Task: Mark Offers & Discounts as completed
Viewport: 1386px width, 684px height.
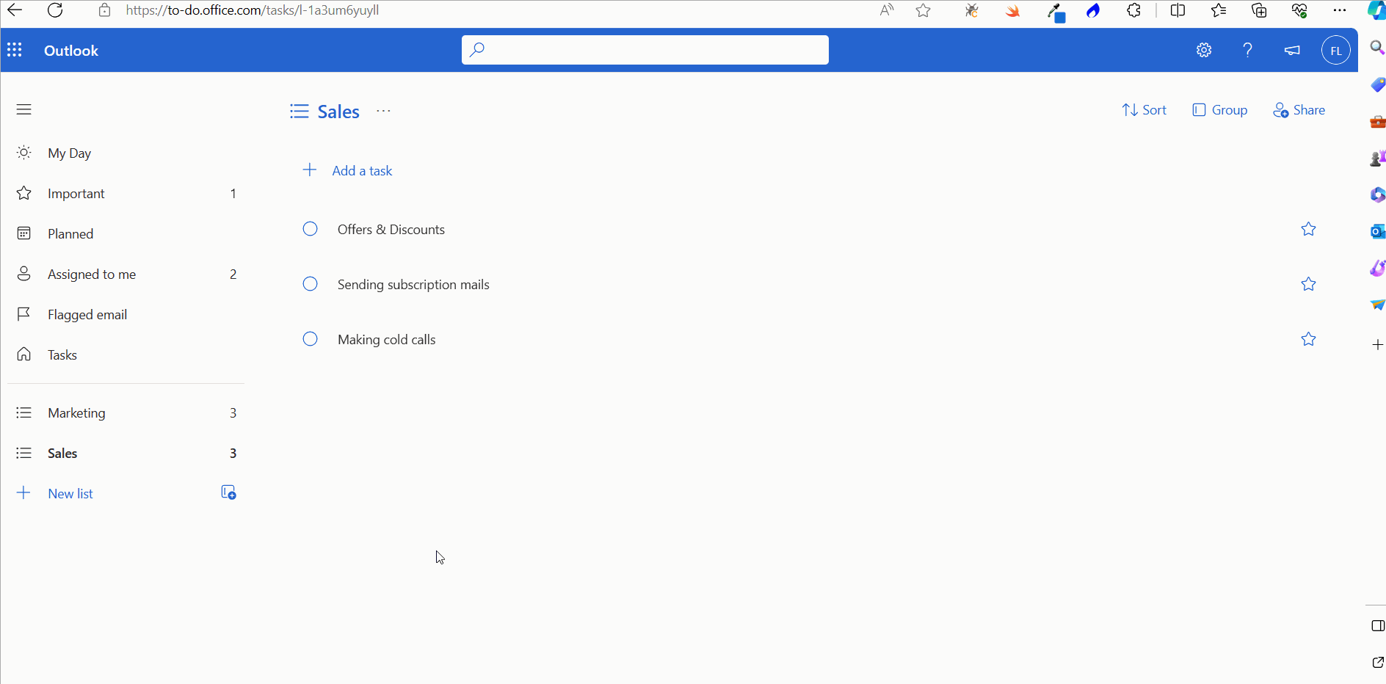Action: [x=309, y=228]
